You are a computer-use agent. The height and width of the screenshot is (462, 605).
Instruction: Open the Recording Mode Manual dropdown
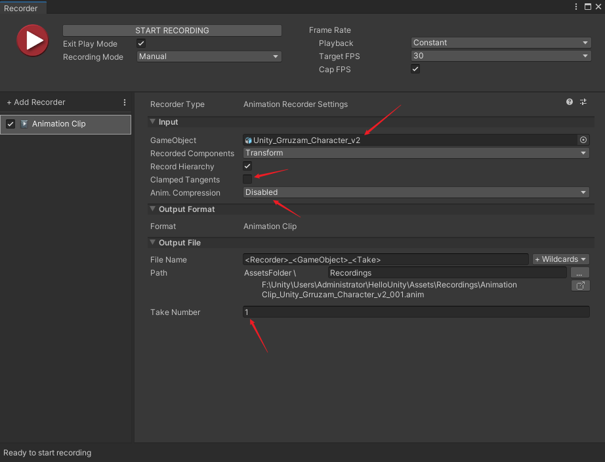pyautogui.click(x=209, y=56)
